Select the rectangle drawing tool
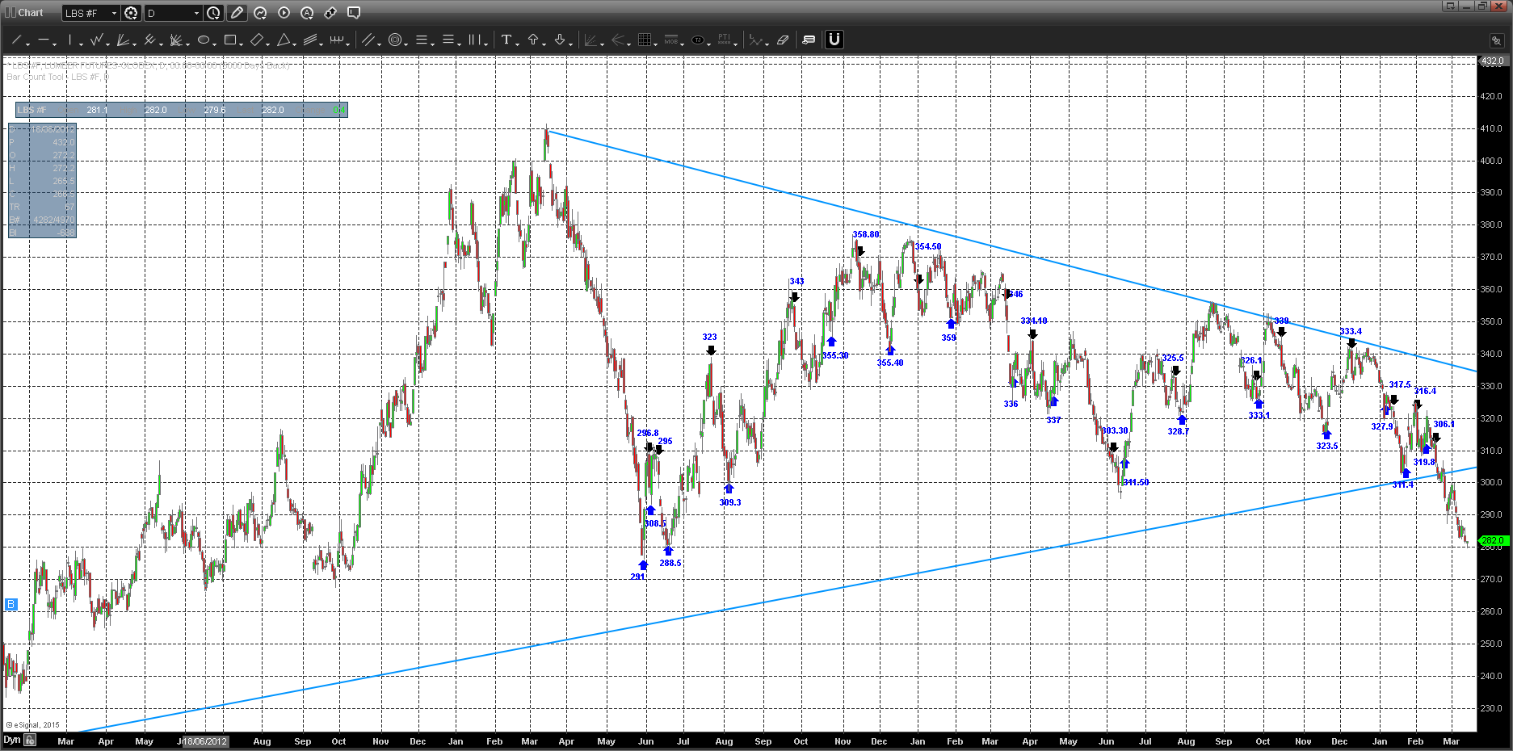 [x=230, y=40]
